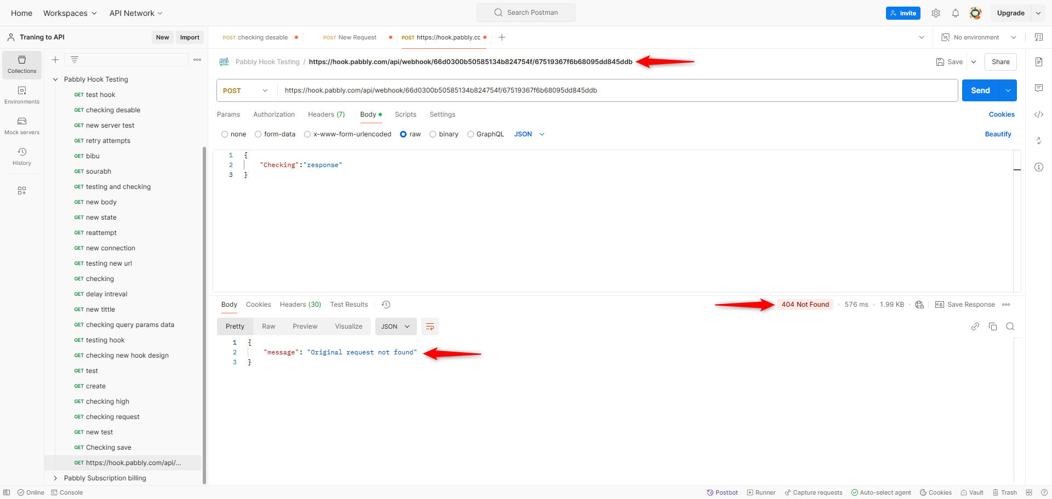Open Trash in status bar
This screenshot has height=499, width=1052.
1005,492
